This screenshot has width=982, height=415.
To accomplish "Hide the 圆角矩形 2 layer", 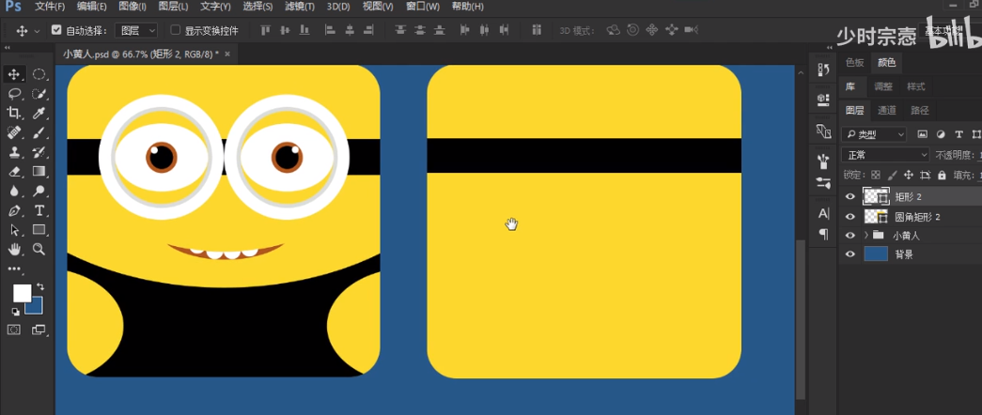I will click(850, 217).
